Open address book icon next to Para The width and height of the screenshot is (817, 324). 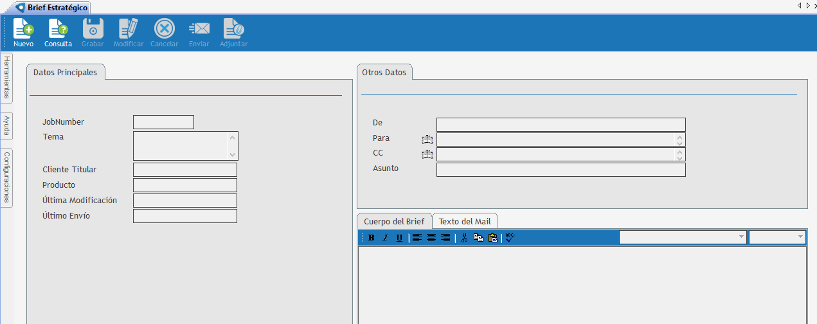(x=427, y=139)
